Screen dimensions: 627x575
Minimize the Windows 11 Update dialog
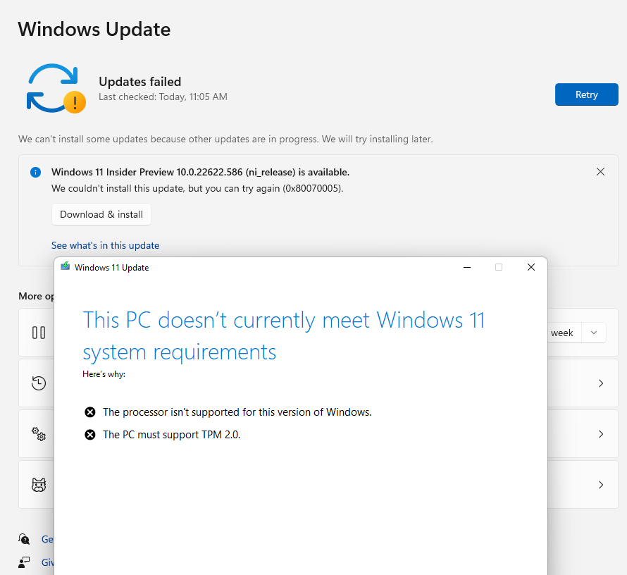(x=466, y=267)
